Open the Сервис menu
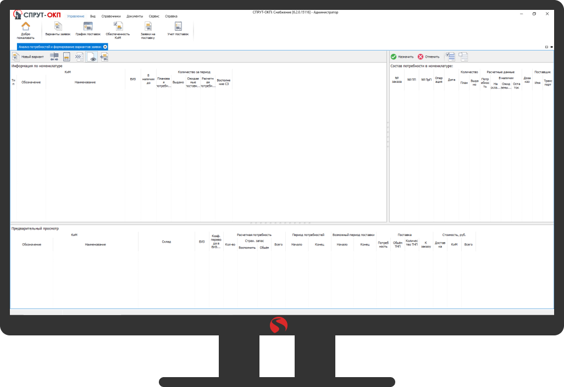 [154, 16]
